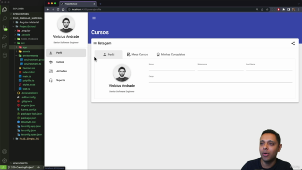Click the browser side panel icon
The width and height of the screenshot is (302, 170).
288,9
